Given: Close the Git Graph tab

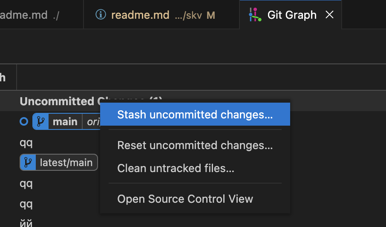Looking at the screenshot, I should [x=329, y=15].
